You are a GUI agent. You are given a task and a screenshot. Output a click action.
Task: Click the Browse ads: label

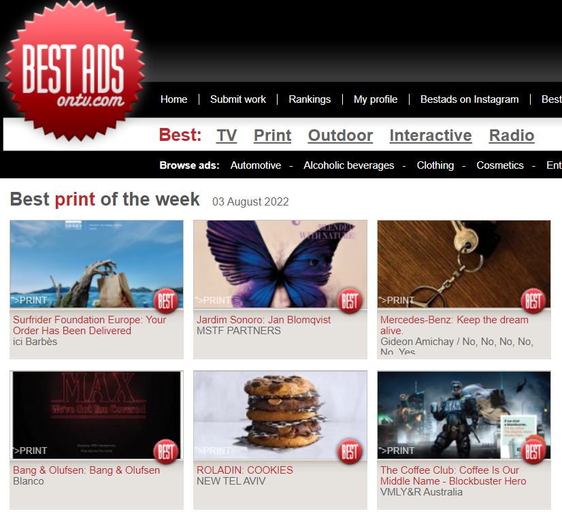[x=189, y=165]
